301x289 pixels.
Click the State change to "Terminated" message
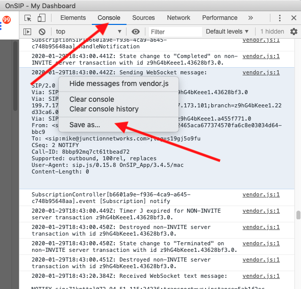coord(134,247)
